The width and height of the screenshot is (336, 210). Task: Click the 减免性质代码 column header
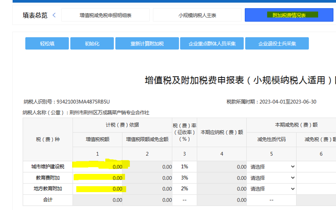[272, 140]
